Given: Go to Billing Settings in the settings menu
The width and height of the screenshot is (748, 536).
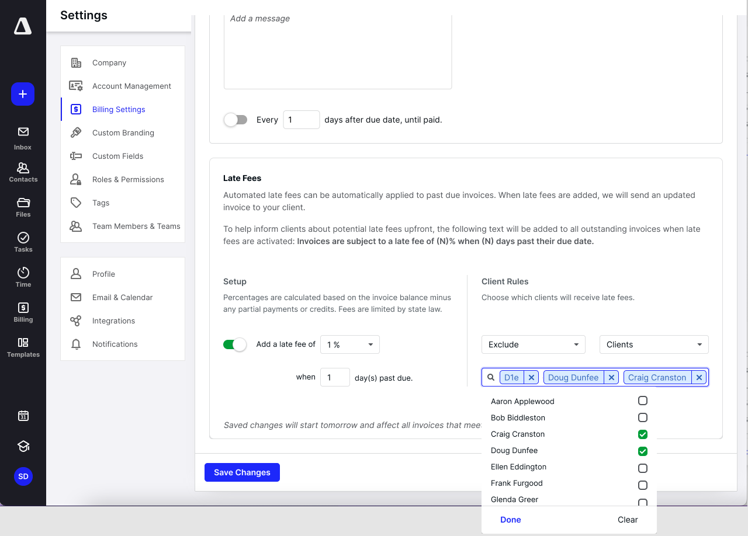Looking at the screenshot, I should pyautogui.click(x=118, y=109).
